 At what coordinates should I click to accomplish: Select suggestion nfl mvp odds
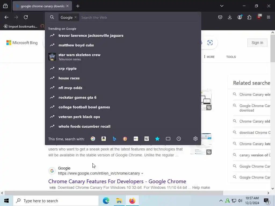click(x=123, y=88)
